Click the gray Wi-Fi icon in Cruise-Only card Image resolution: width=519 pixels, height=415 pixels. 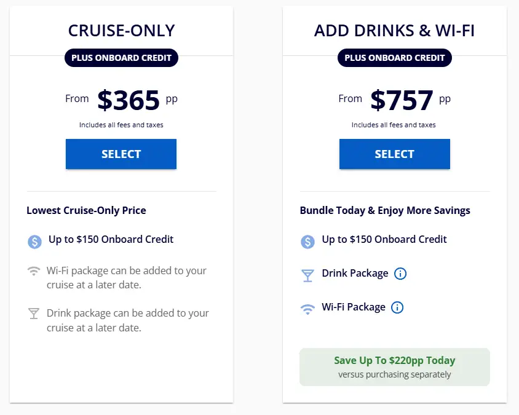pyautogui.click(x=34, y=271)
